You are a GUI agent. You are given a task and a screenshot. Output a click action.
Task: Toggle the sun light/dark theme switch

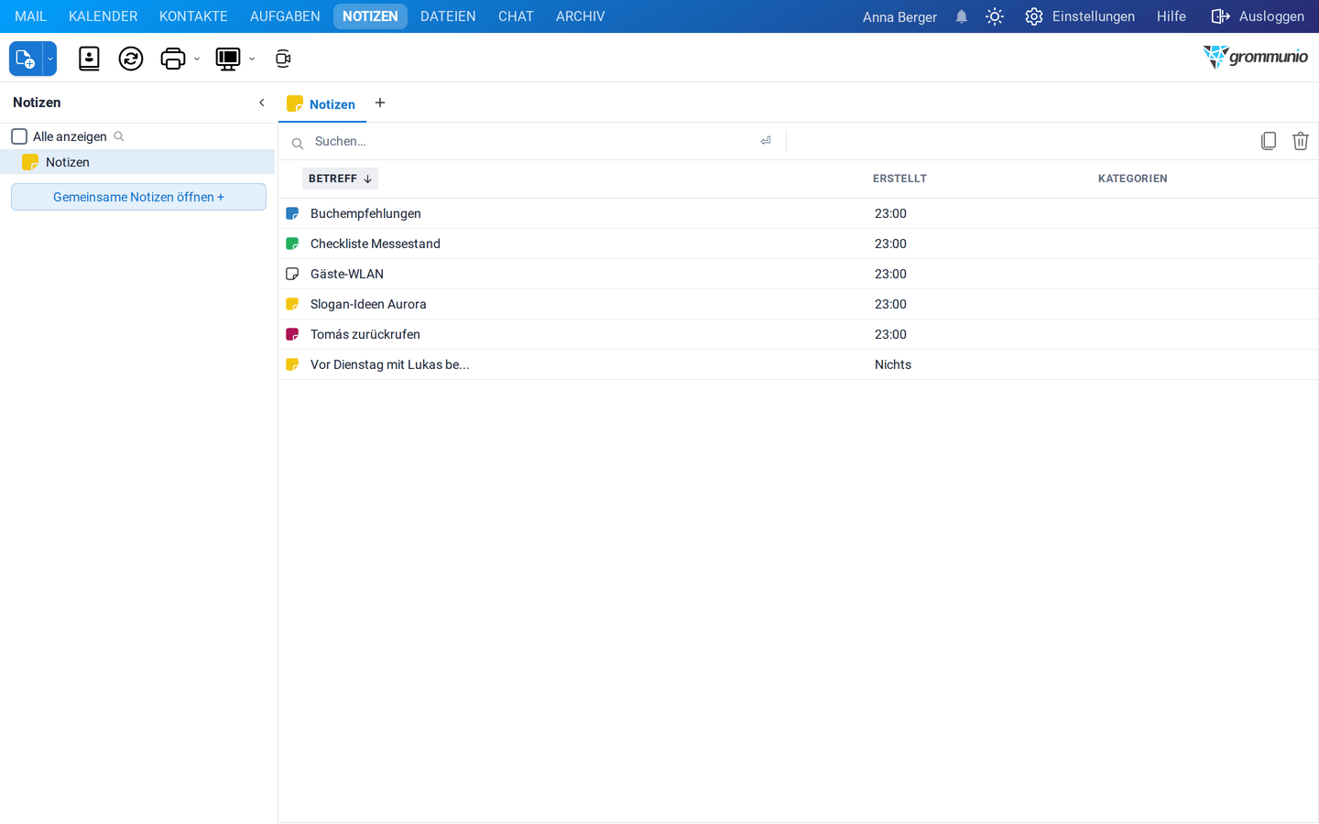(995, 16)
